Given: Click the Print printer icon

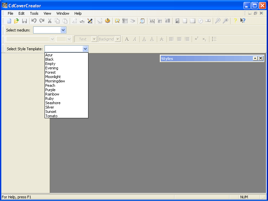Looking at the screenshot, I should tap(82, 21).
